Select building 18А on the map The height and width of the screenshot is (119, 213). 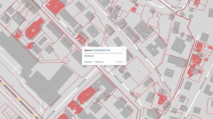pos(116,12)
